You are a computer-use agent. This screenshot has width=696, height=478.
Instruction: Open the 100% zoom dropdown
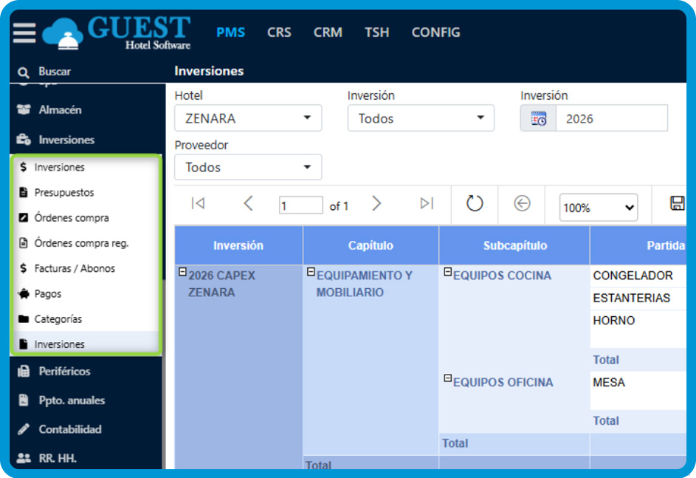[x=599, y=208]
